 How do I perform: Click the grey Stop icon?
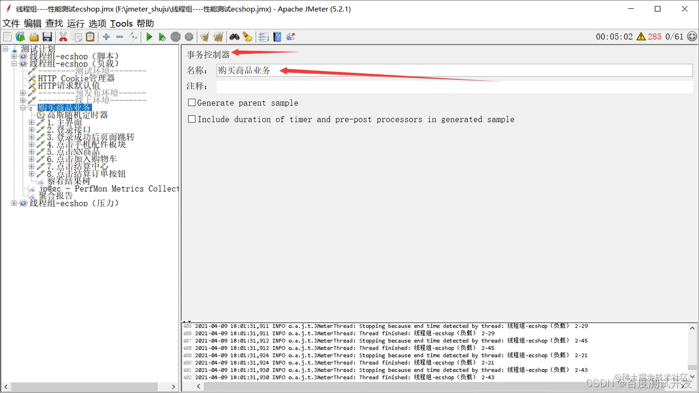176,37
